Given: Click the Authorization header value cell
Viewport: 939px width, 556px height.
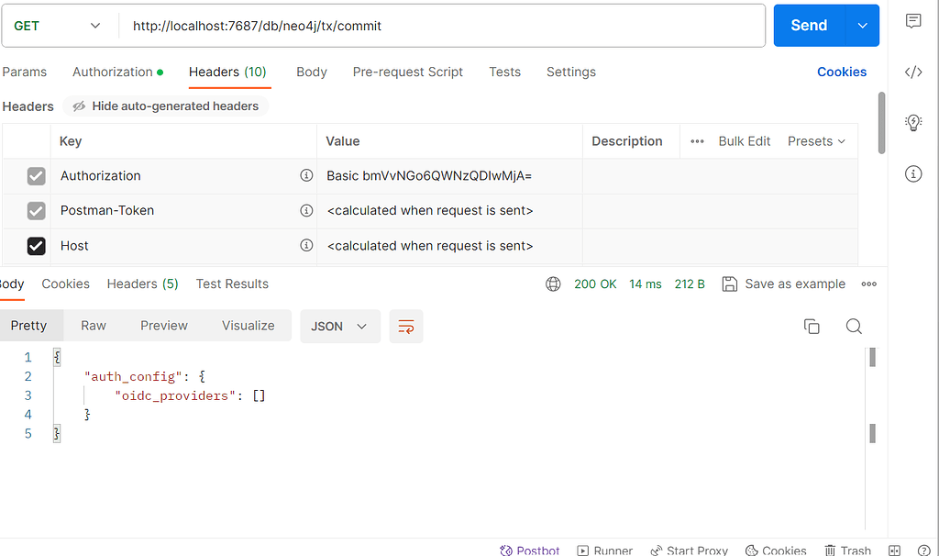Looking at the screenshot, I should coord(449,176).
